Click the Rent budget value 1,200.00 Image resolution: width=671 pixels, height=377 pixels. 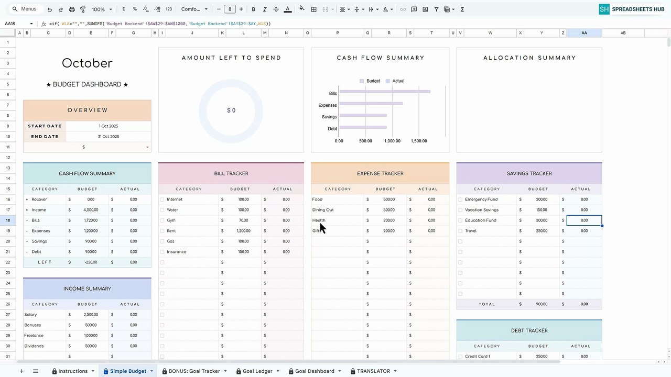[243, 231]
